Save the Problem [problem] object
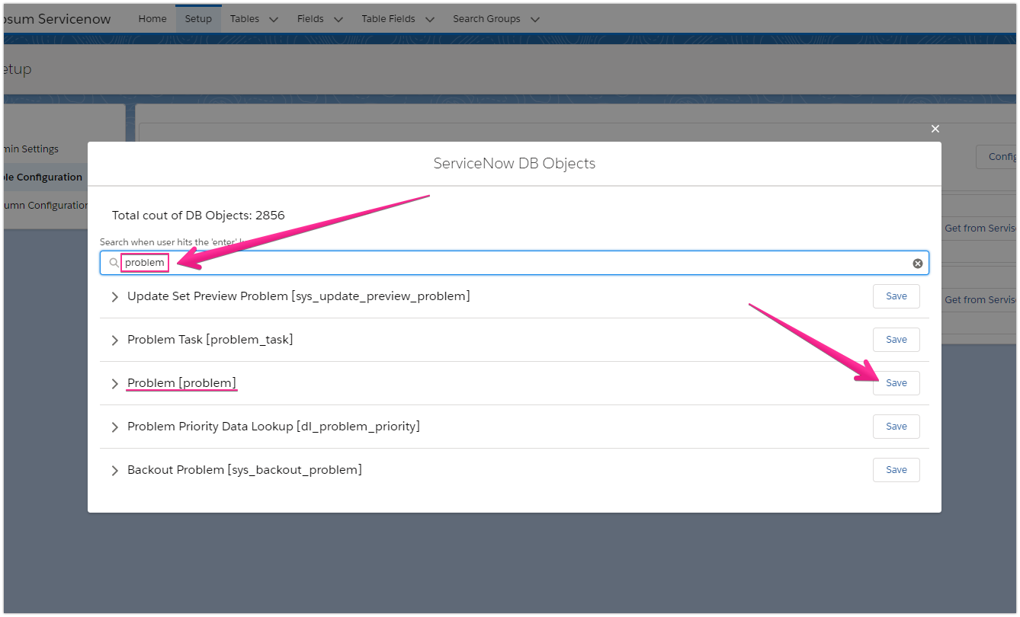 pos(896,383)
